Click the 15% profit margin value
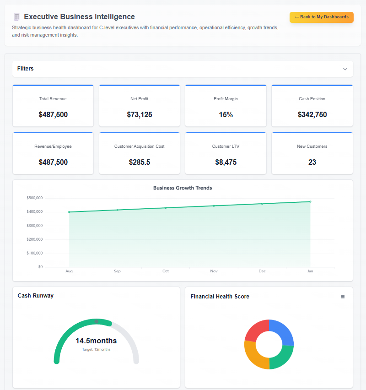 pyautogui.click(x=226, y=114)
